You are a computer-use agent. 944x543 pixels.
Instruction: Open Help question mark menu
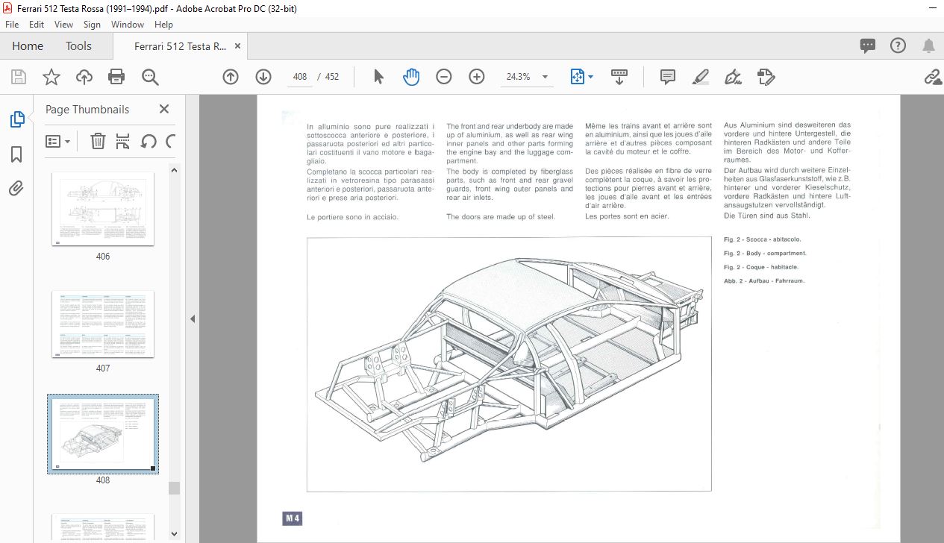[x=898, y=45]
